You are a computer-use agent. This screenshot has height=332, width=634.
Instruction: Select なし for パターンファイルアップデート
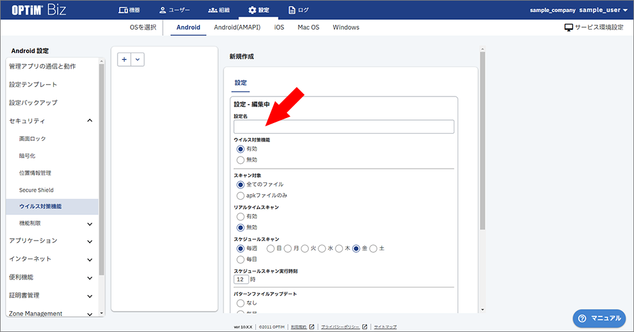(241, 303)
